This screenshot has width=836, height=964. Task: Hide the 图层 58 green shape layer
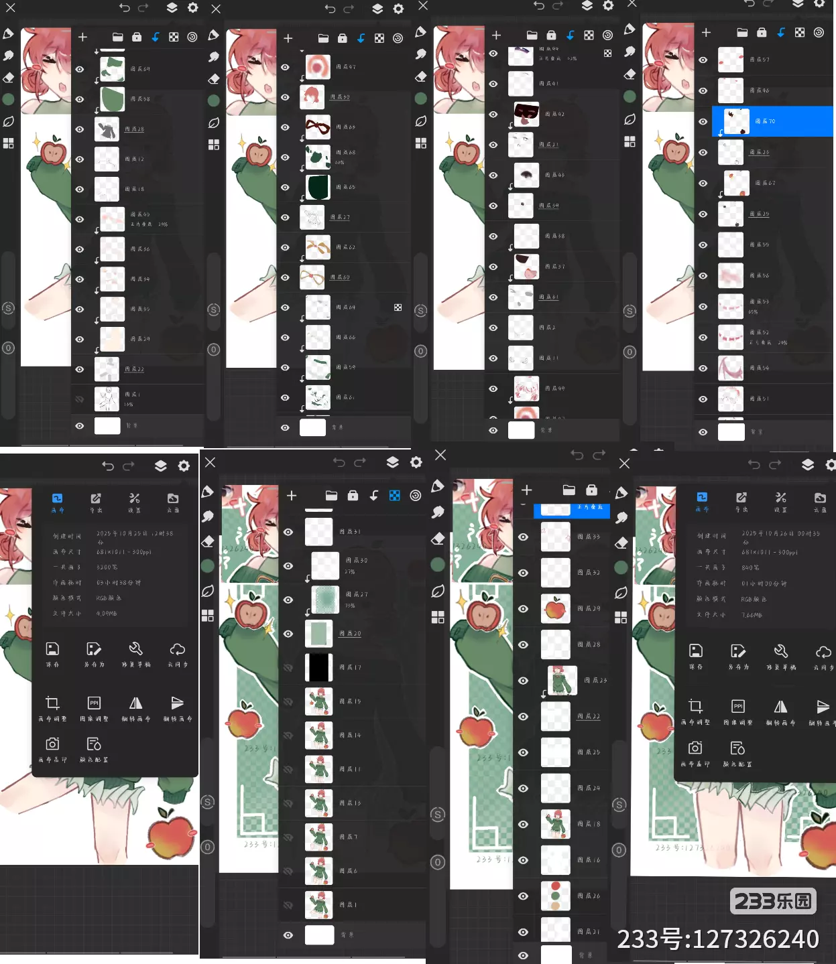(80, 99)
